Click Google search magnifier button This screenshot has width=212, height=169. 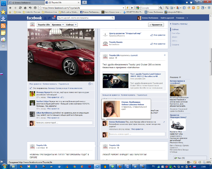(161, 8)
